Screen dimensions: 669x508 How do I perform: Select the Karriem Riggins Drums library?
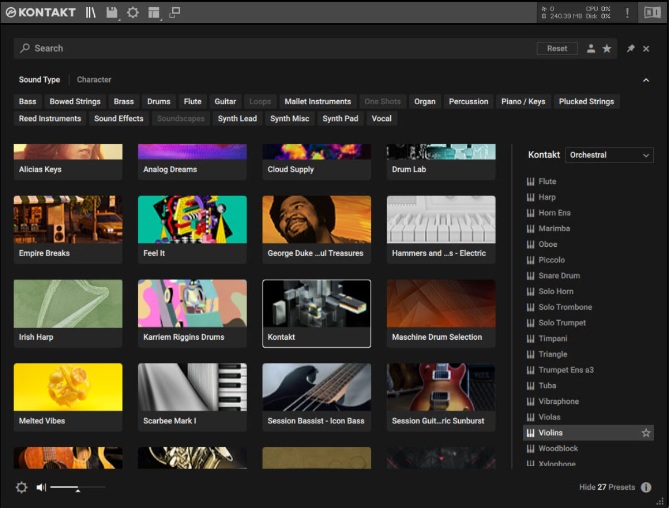coord(192,314)
